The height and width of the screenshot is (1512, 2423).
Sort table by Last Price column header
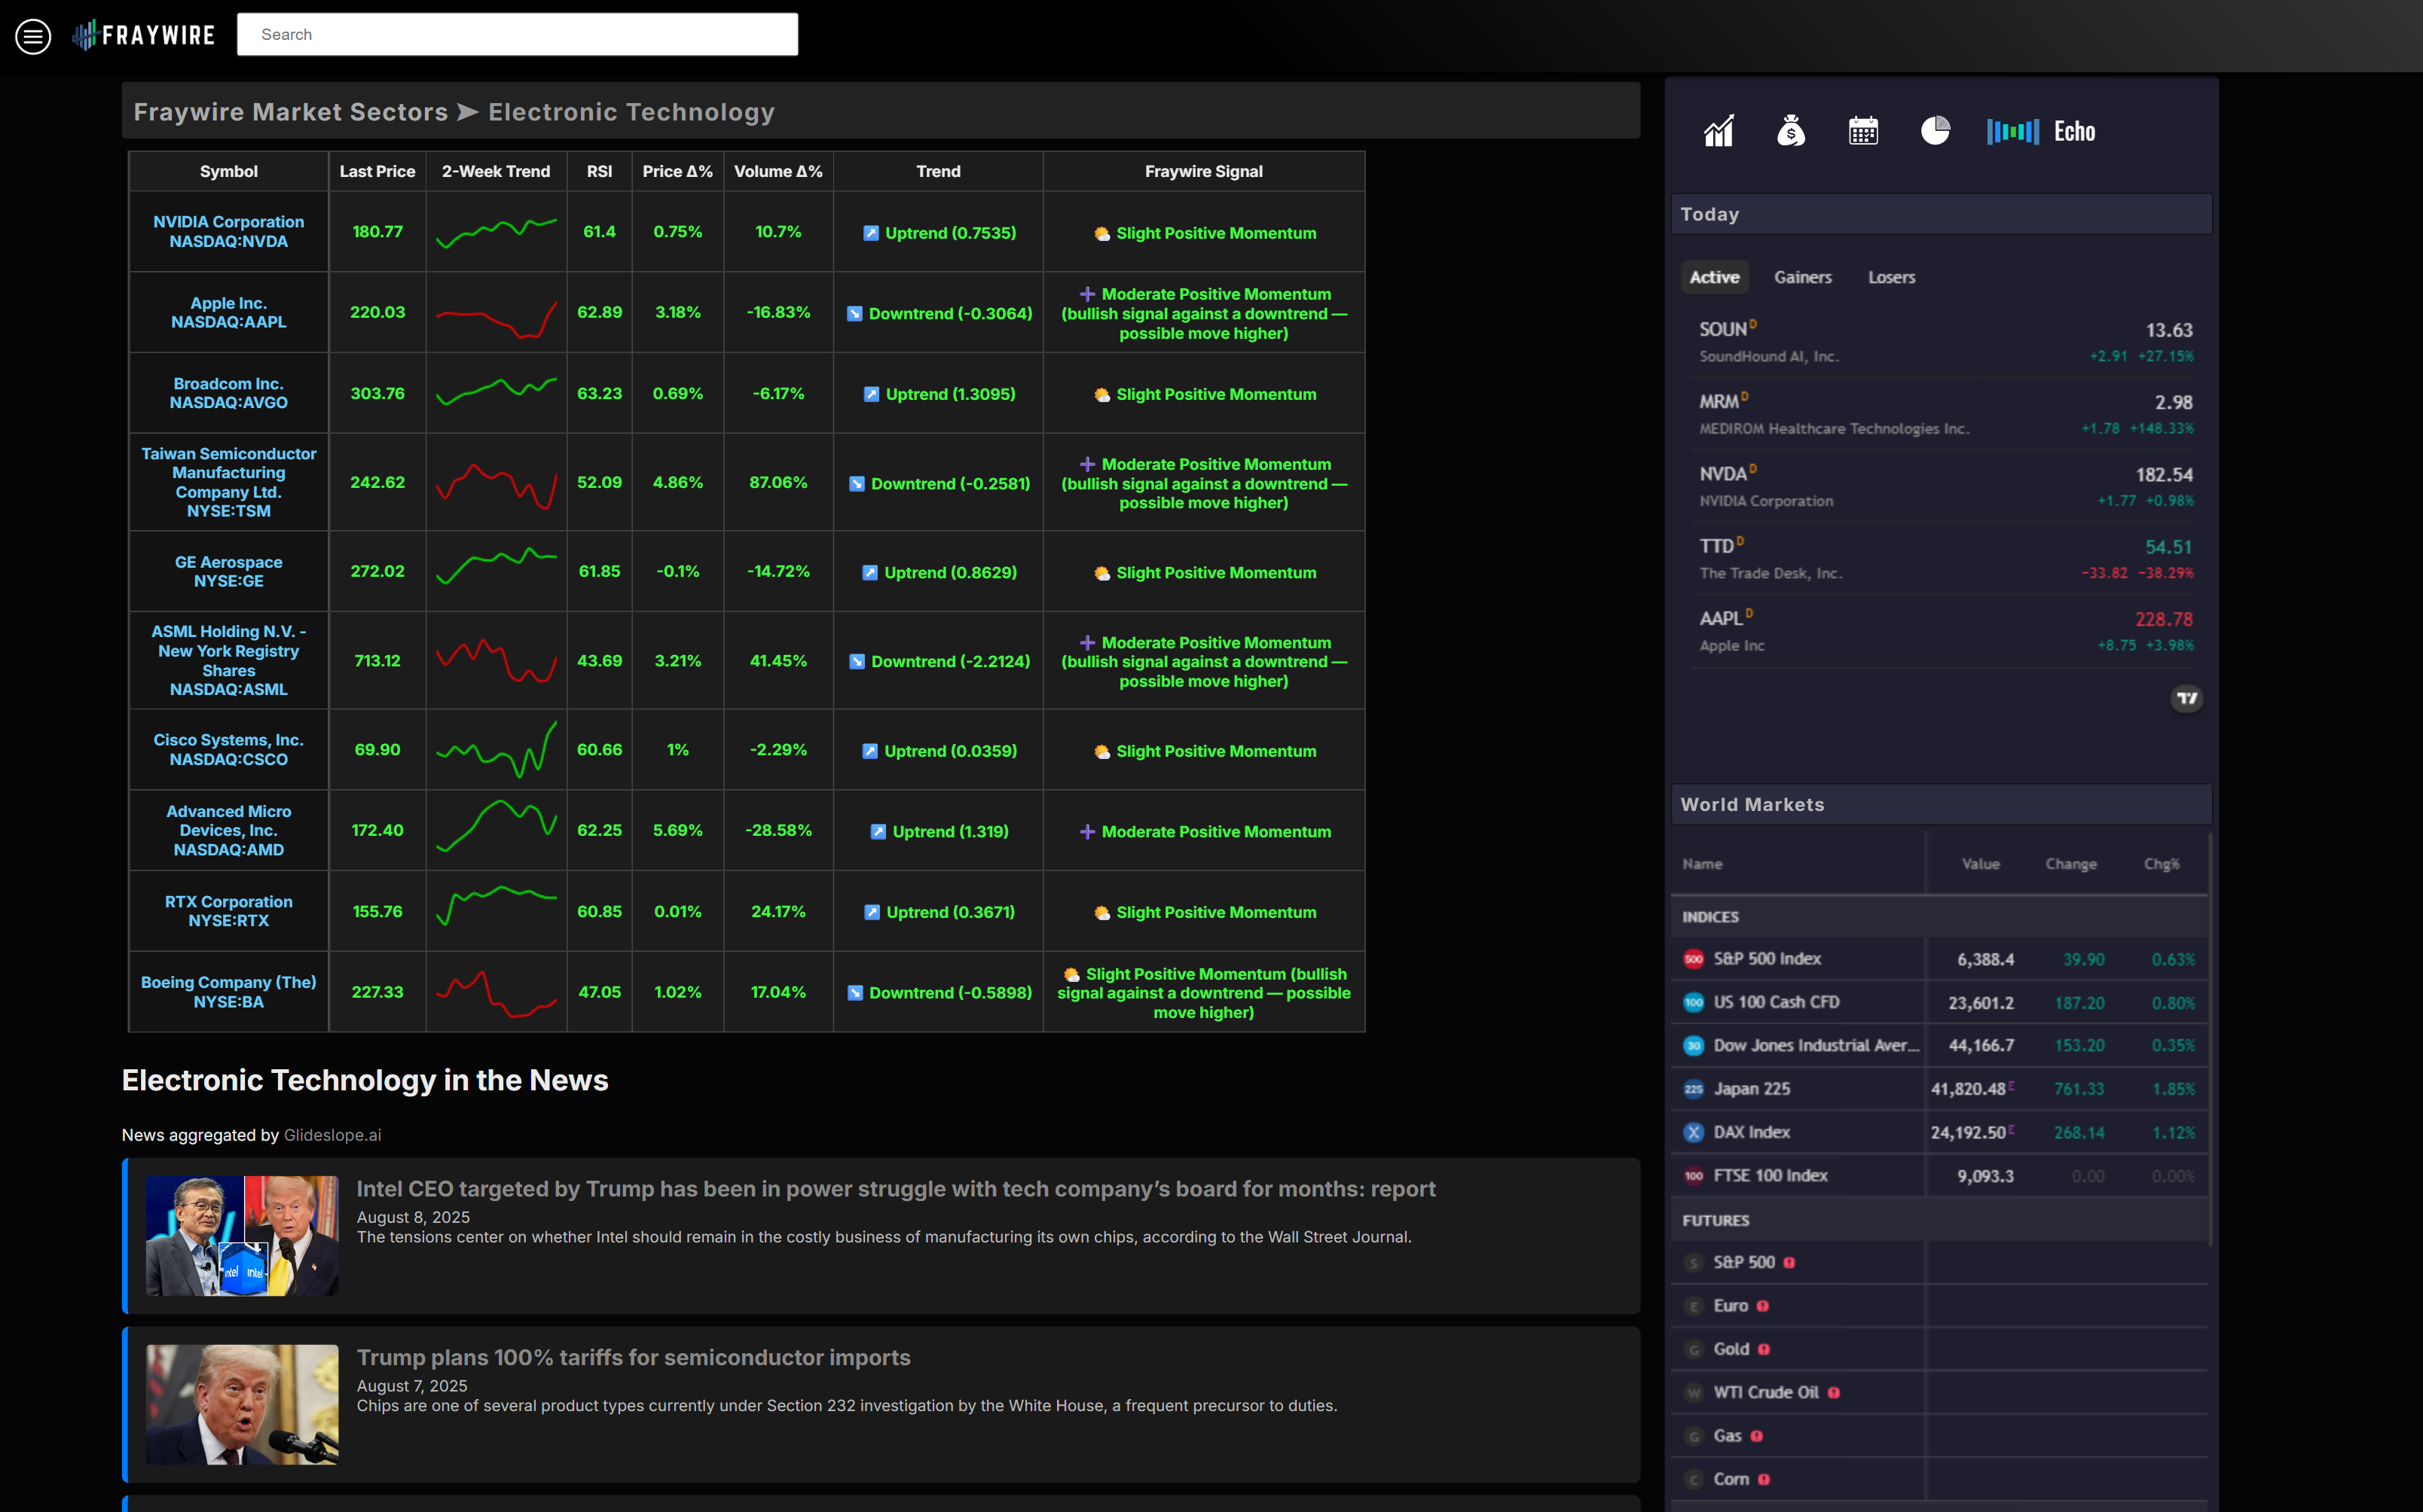(377, 171)
